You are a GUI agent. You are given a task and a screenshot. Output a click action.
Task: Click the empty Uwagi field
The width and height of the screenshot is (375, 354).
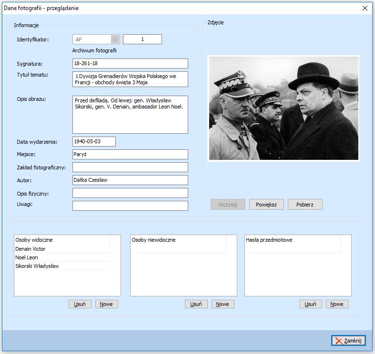tap(130, 206)
